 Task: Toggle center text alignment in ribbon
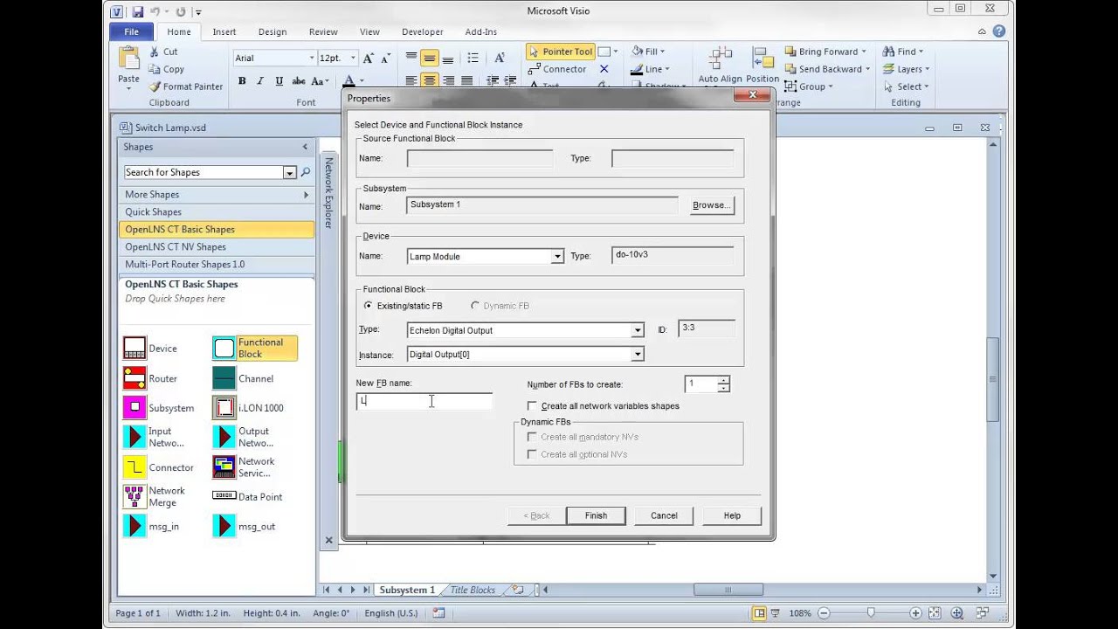click(x=429, y=80)
